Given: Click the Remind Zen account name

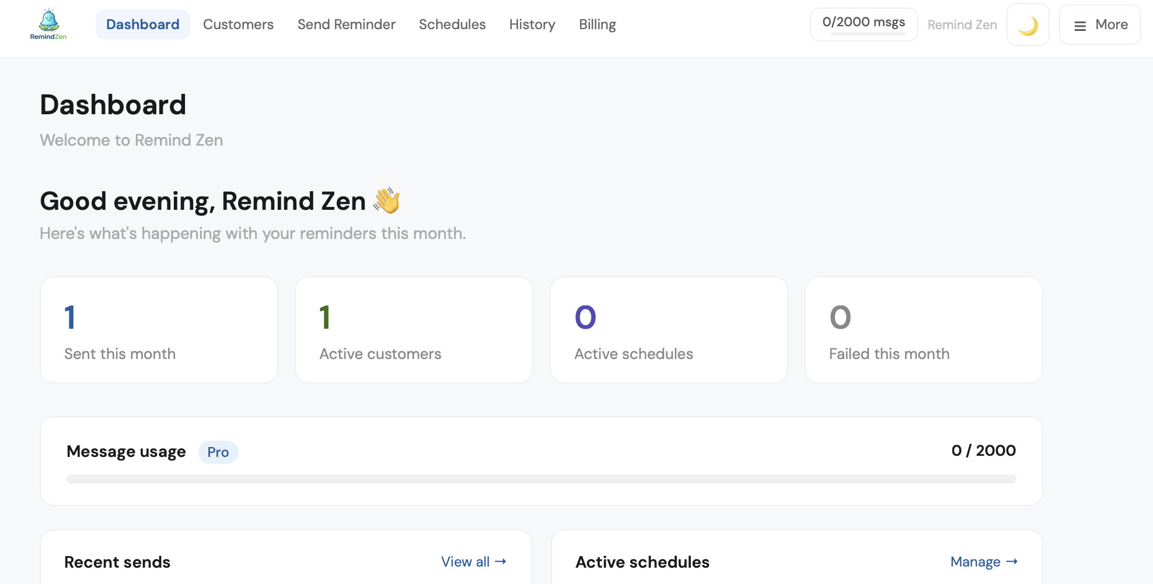Looking at the screenshot, I should pos(962,25).
